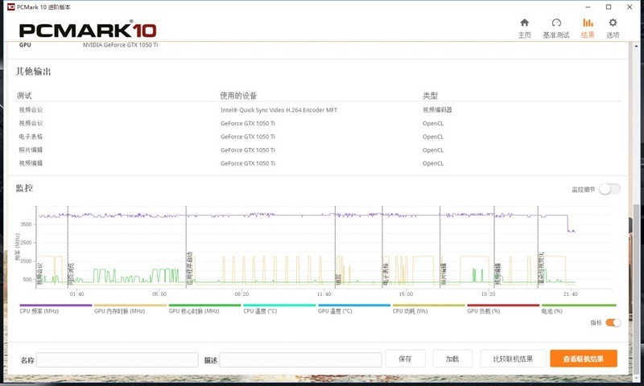Click the 名称 name input field
Image resolution: width=644 pixels, height=386 pixels.
coord(117,359)
